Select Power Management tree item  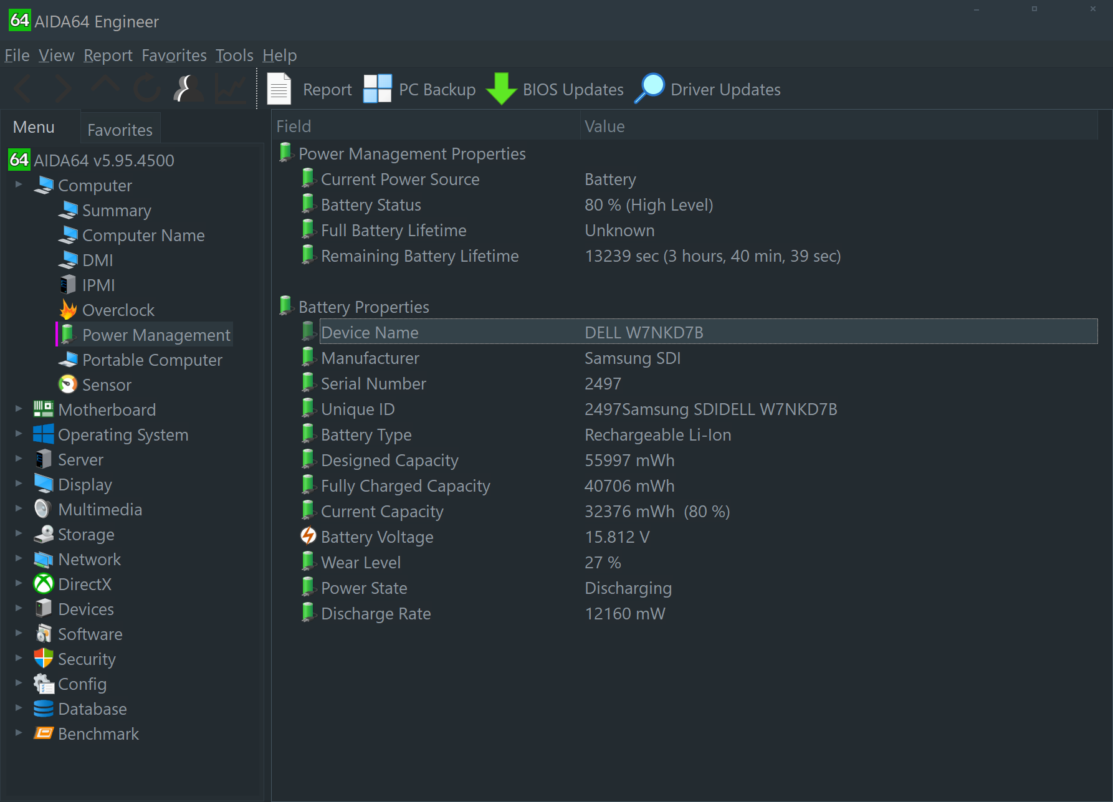156,335
